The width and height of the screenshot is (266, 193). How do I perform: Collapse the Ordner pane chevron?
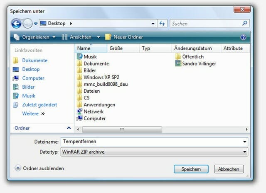pyautogui.click(x=69, y=128)
